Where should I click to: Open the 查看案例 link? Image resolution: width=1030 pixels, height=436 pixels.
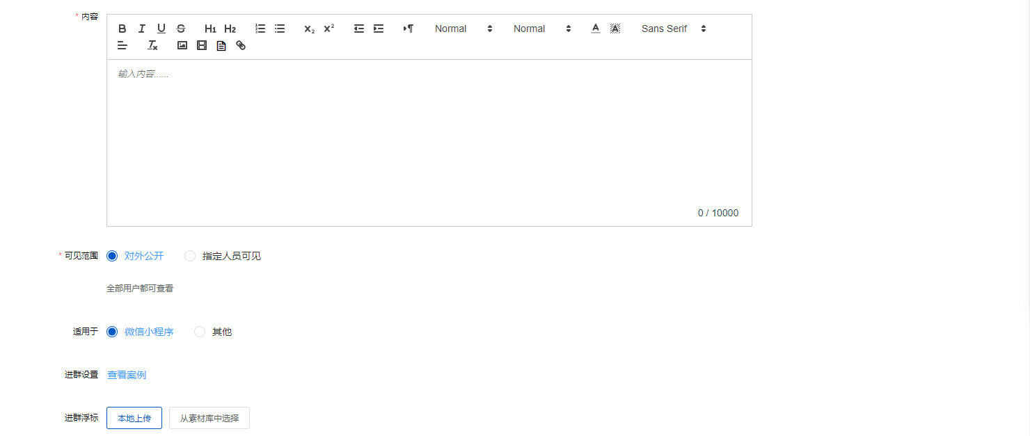tap(127, 375)
